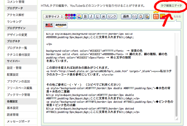Click the 各種設定 section header
This screenshot has width=187, height=126.
point(21,102)
